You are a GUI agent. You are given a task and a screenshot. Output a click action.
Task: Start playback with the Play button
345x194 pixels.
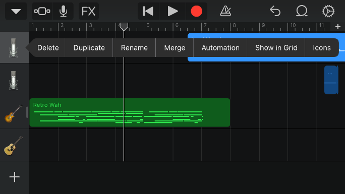click(172, 11)
